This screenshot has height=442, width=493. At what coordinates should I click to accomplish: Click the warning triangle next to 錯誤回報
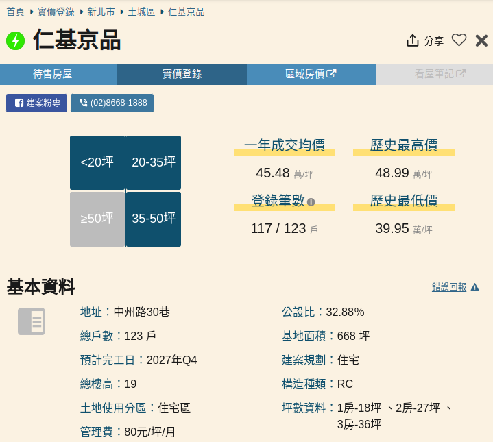coord(474,287)
